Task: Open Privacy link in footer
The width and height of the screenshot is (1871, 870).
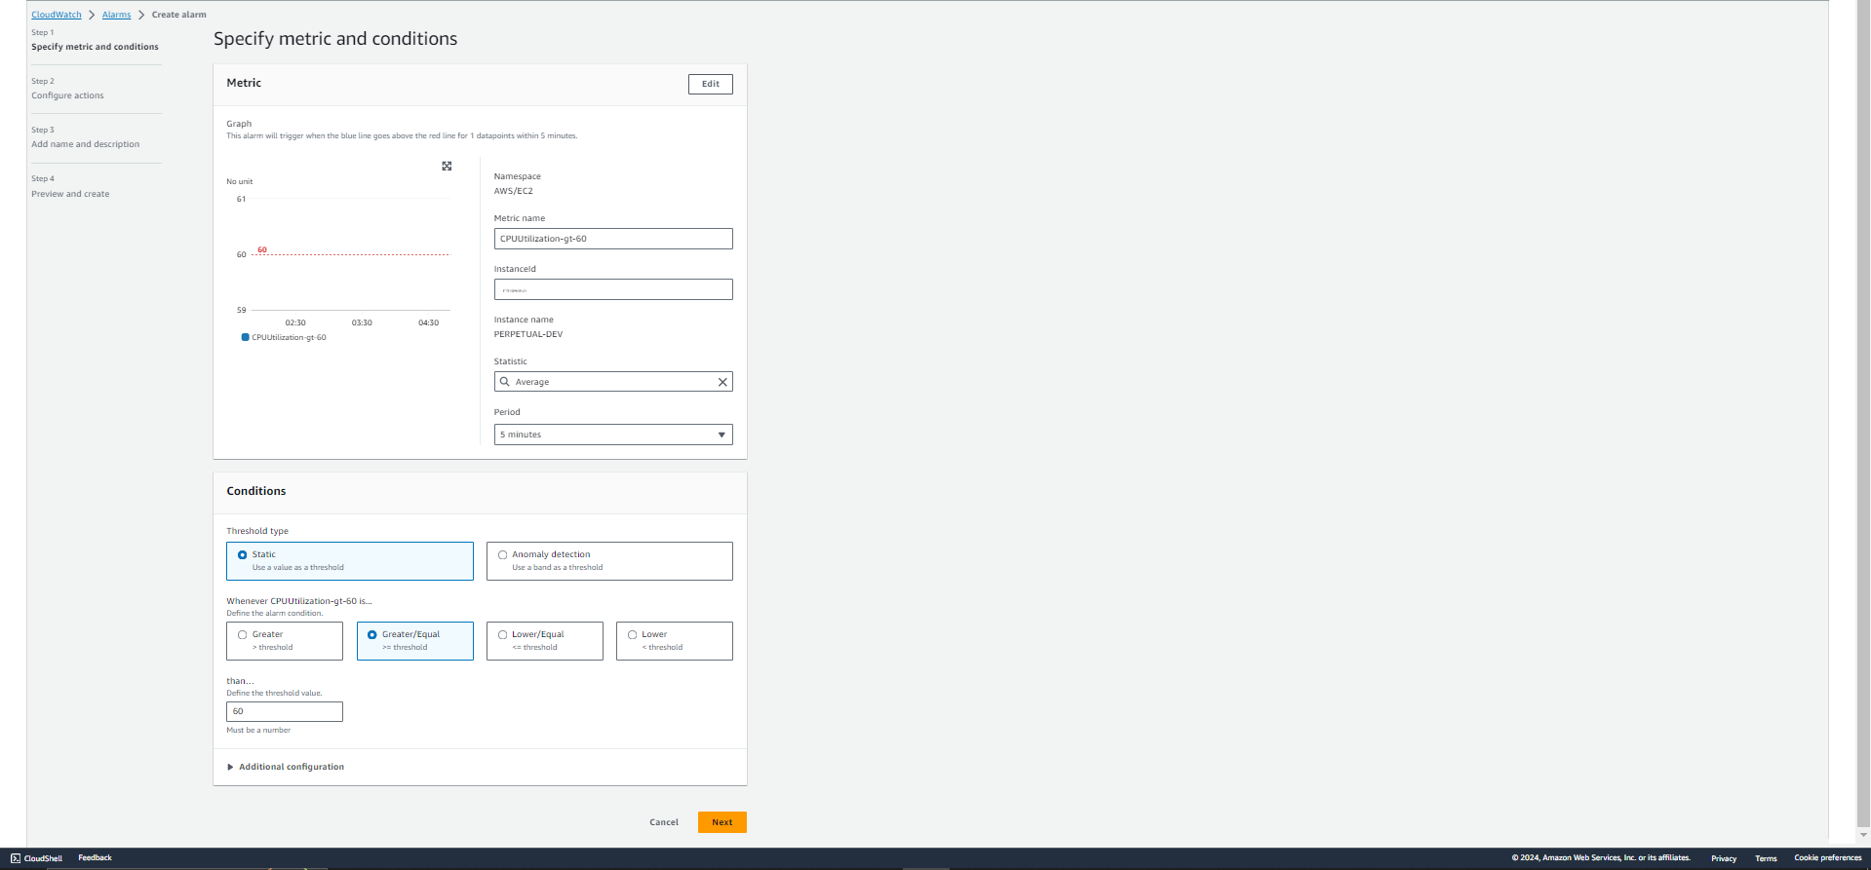Action: tap(1724, 858)
